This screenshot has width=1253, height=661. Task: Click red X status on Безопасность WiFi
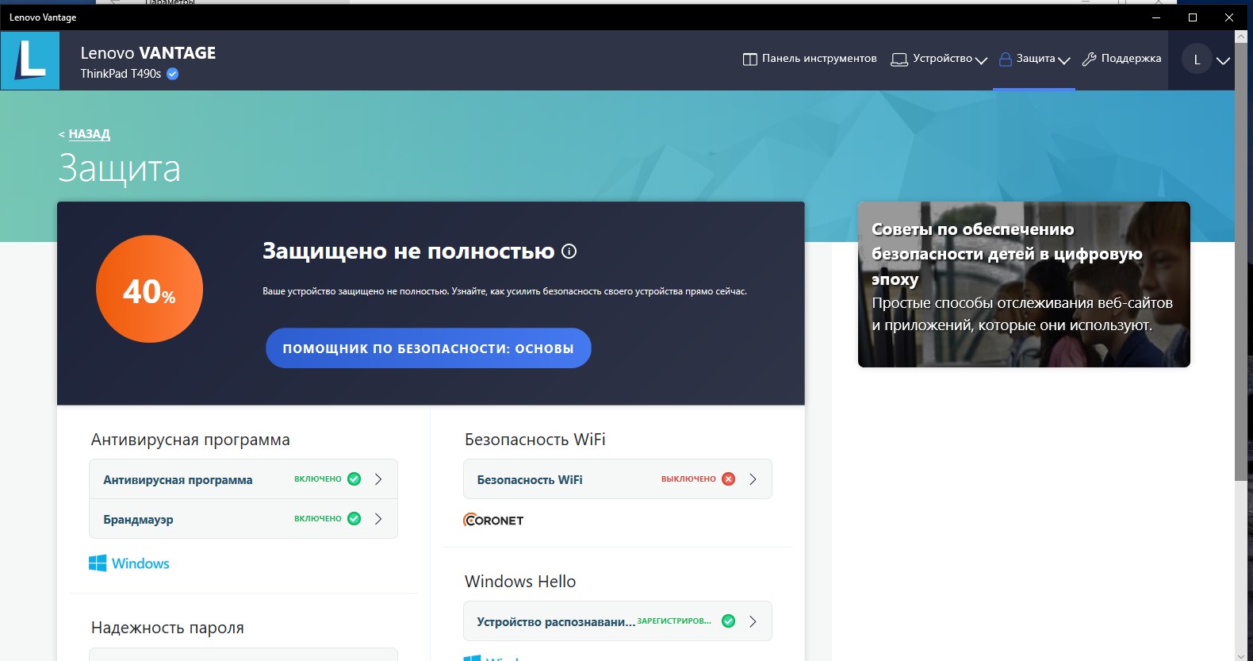[729, 479]
